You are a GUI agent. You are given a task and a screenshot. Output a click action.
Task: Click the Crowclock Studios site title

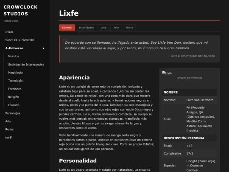coord(20,10)
